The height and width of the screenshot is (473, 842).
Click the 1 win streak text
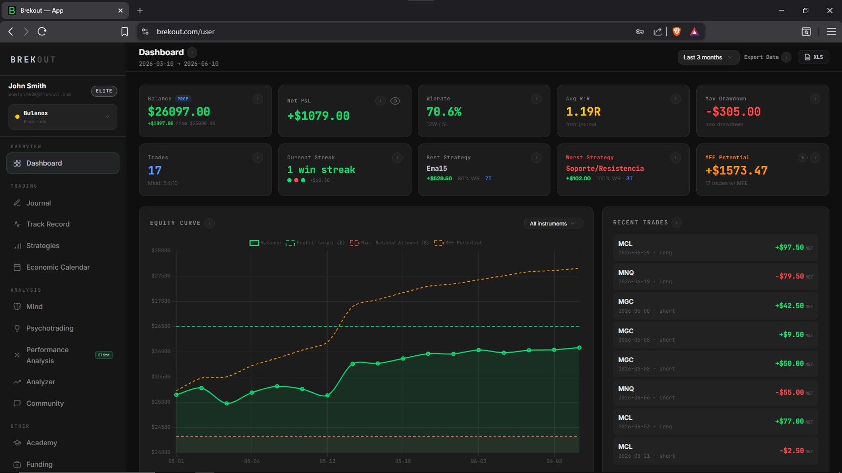tap(321, 170)
